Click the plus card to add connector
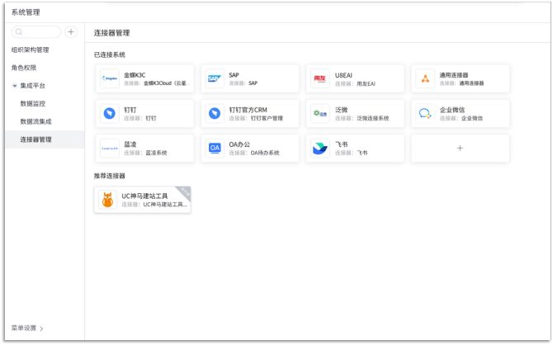The width and height of the screenshot is (553, 345). (x=460, y=149)
